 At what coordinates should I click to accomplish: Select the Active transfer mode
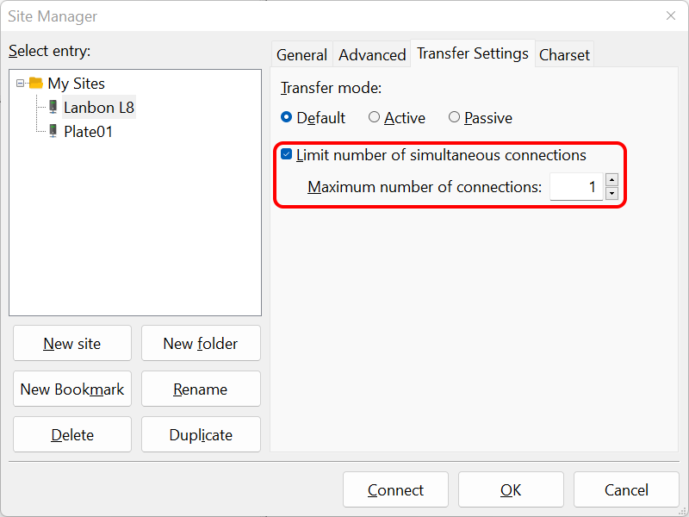pos(374,117)
